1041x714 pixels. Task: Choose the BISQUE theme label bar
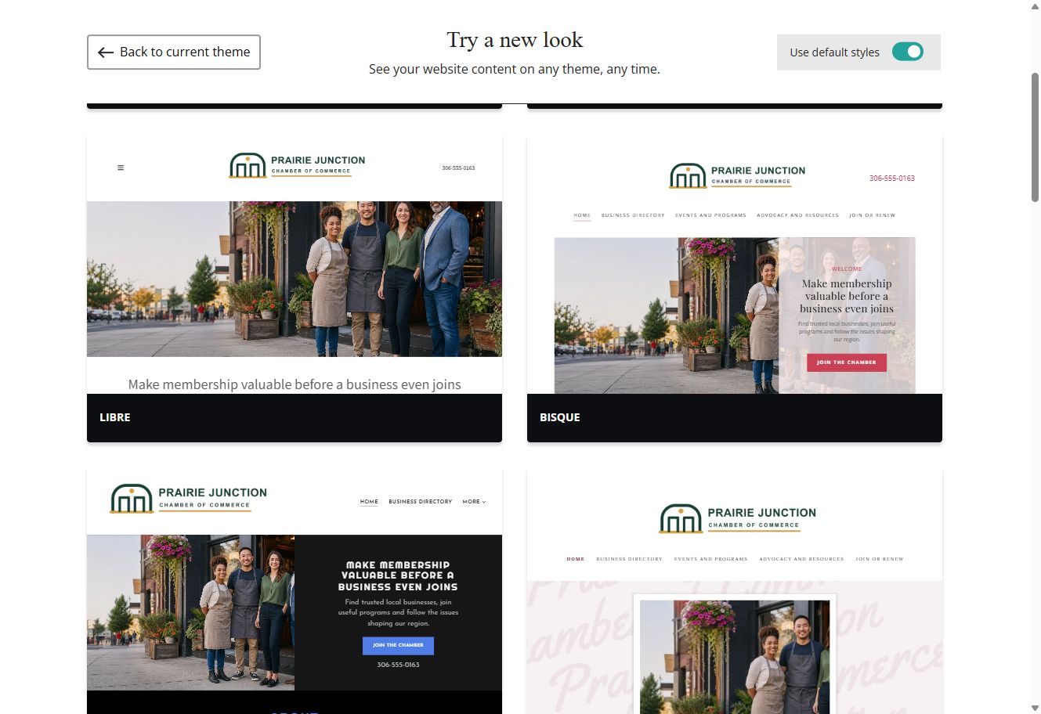coord(735,417)
